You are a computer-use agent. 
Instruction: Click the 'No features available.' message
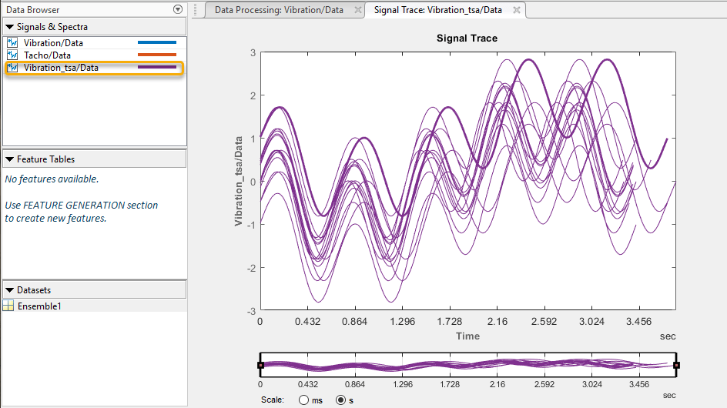(x=52, y=179)
